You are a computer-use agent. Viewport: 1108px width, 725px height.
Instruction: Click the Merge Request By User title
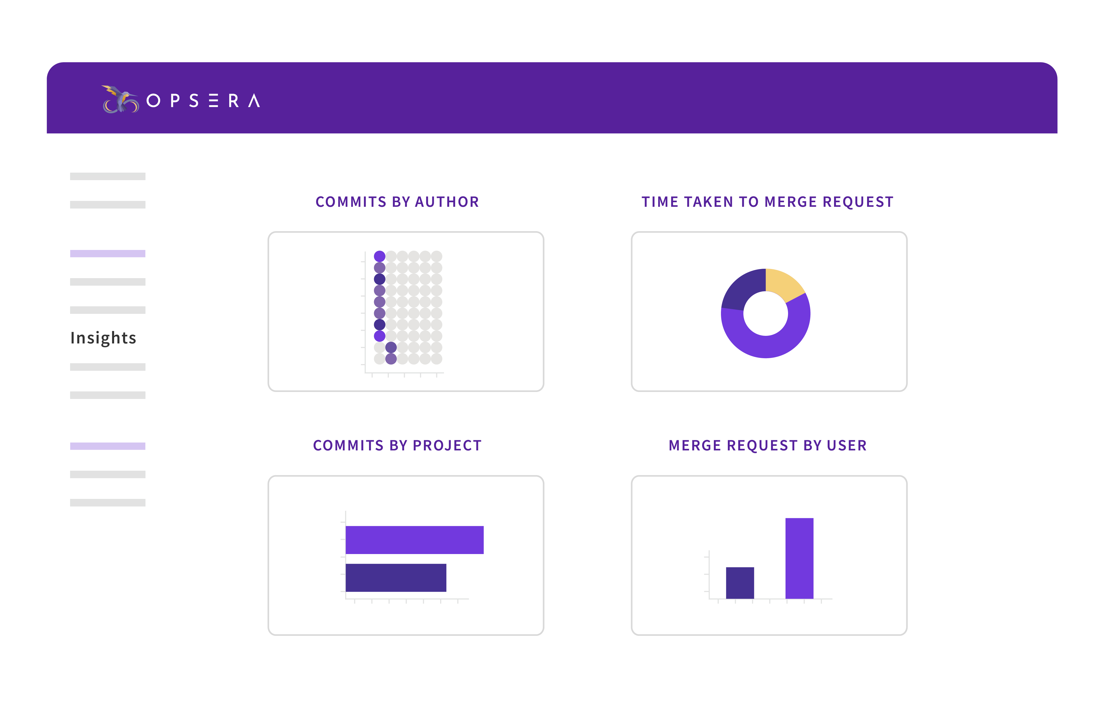coord(767,445)
